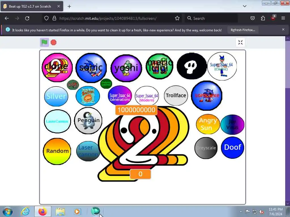
Task: Hit the giant TG2 number-two character
Action: pos(143,144)
